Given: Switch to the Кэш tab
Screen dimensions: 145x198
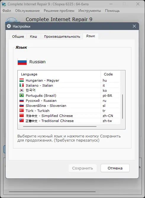Looking at the screenshot, I should pyautogui.click(x=33, y=37).
